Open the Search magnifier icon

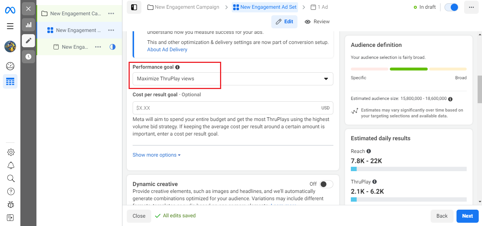[x=11, y=178]
